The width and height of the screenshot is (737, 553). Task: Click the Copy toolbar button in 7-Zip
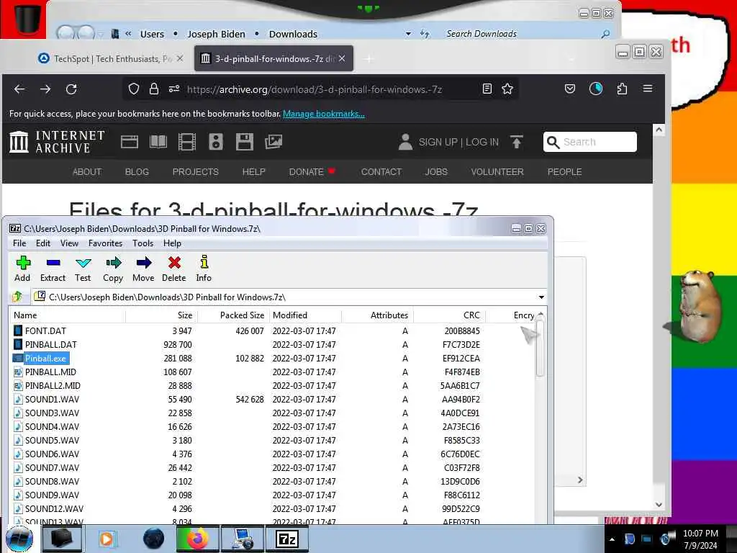tap(113, 269)
